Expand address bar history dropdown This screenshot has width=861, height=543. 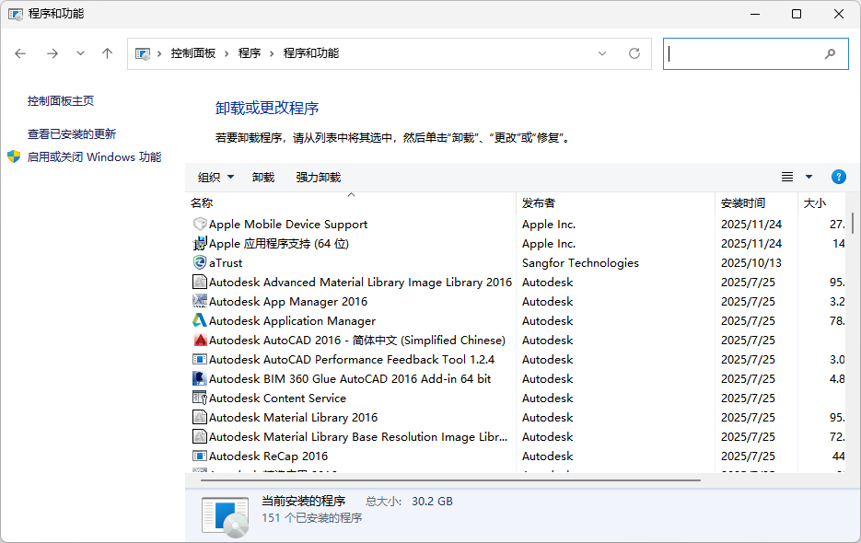602,53
